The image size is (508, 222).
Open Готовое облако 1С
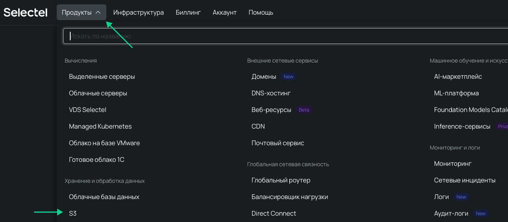pos(97,159)
